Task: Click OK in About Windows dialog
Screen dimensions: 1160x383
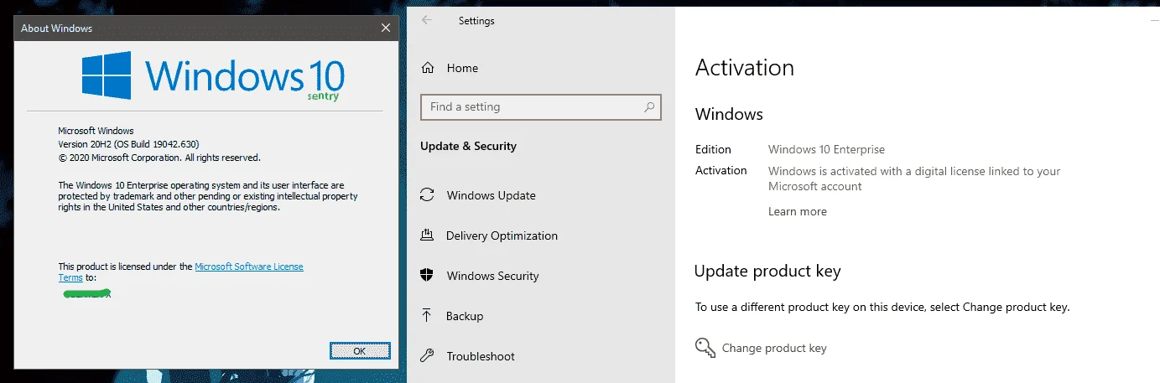Action: point(360,350)
